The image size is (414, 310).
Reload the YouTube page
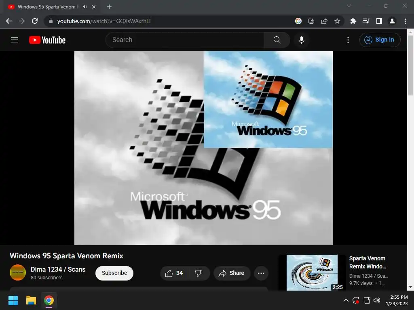pyautogui.click(x=35, y=21)
